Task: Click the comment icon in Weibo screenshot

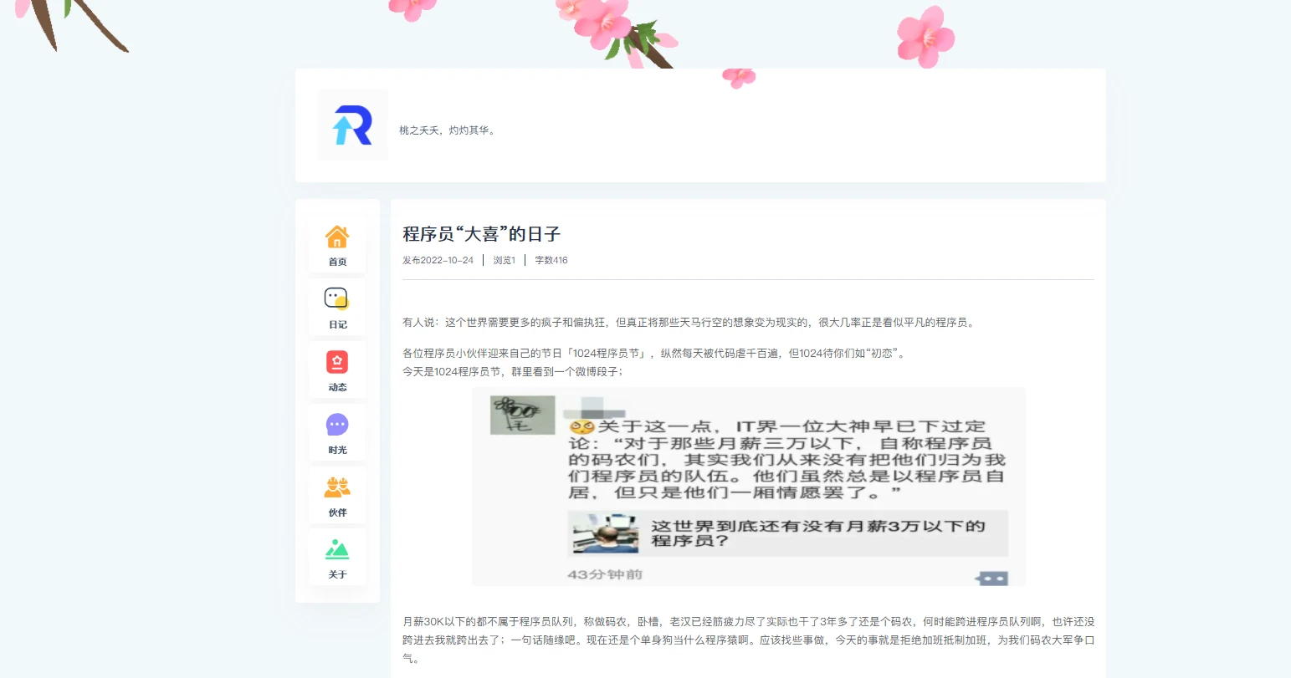Action: coord(992,578)
